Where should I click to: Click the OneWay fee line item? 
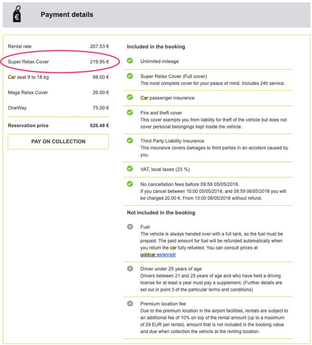[58, 108]
